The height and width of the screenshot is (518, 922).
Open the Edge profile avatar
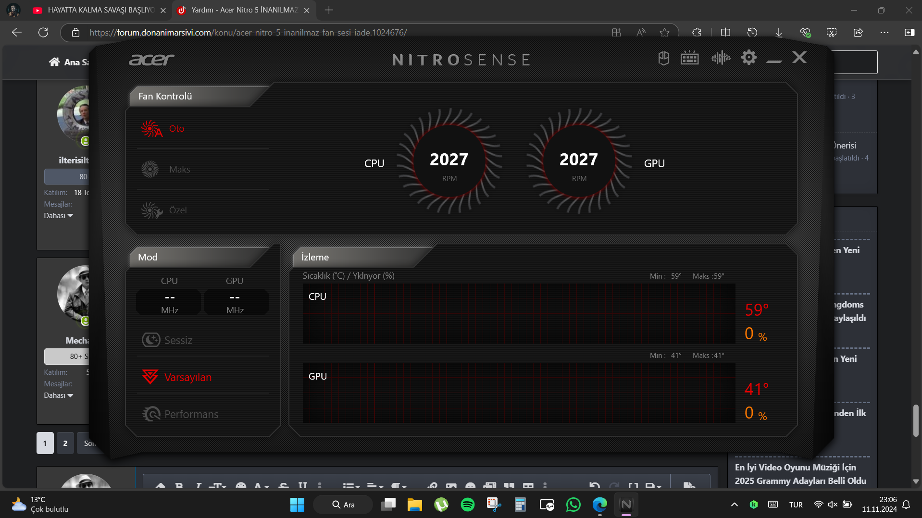click(13, 10)
